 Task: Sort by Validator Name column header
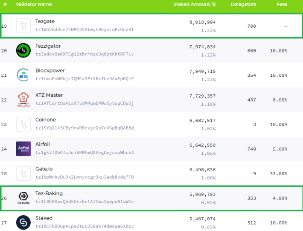[x=34, y=4]
